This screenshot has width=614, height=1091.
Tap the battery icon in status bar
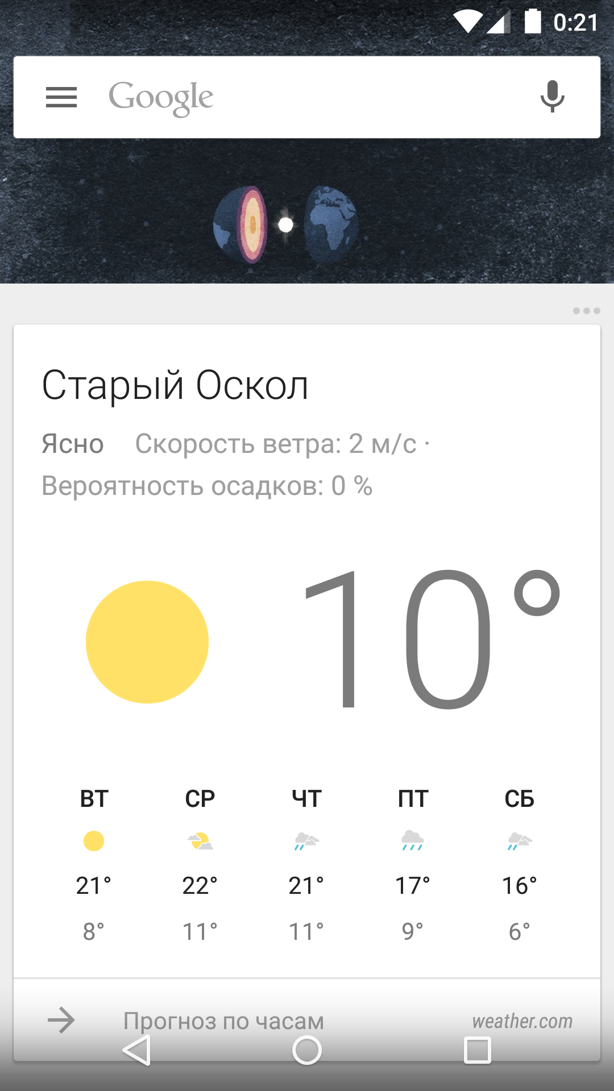point(533,22)
